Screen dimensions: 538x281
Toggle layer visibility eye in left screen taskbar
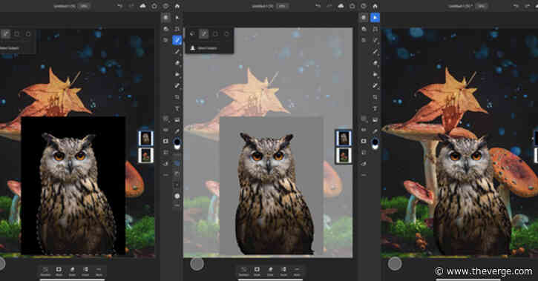pyautogui.click(x=165, y=130)
